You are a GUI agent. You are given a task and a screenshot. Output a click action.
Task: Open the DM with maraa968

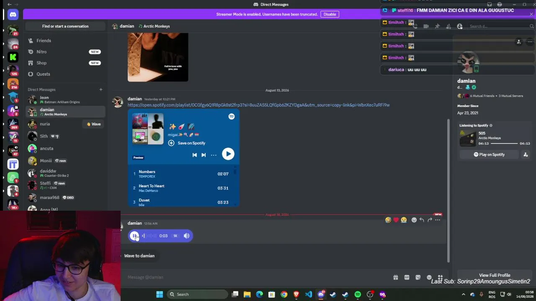click(65, 197)
